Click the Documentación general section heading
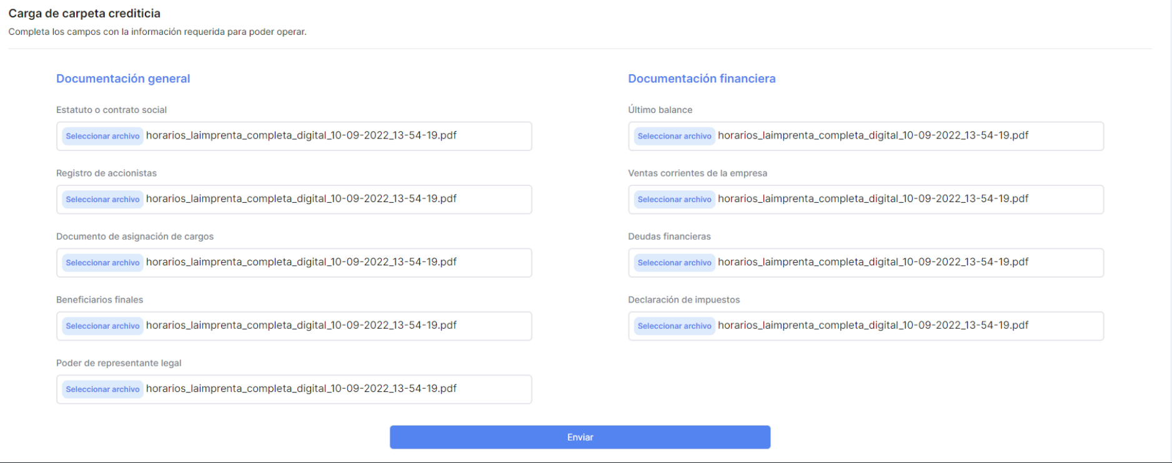The width and height of the screenshot is (1172, 463). pos(123,79)
